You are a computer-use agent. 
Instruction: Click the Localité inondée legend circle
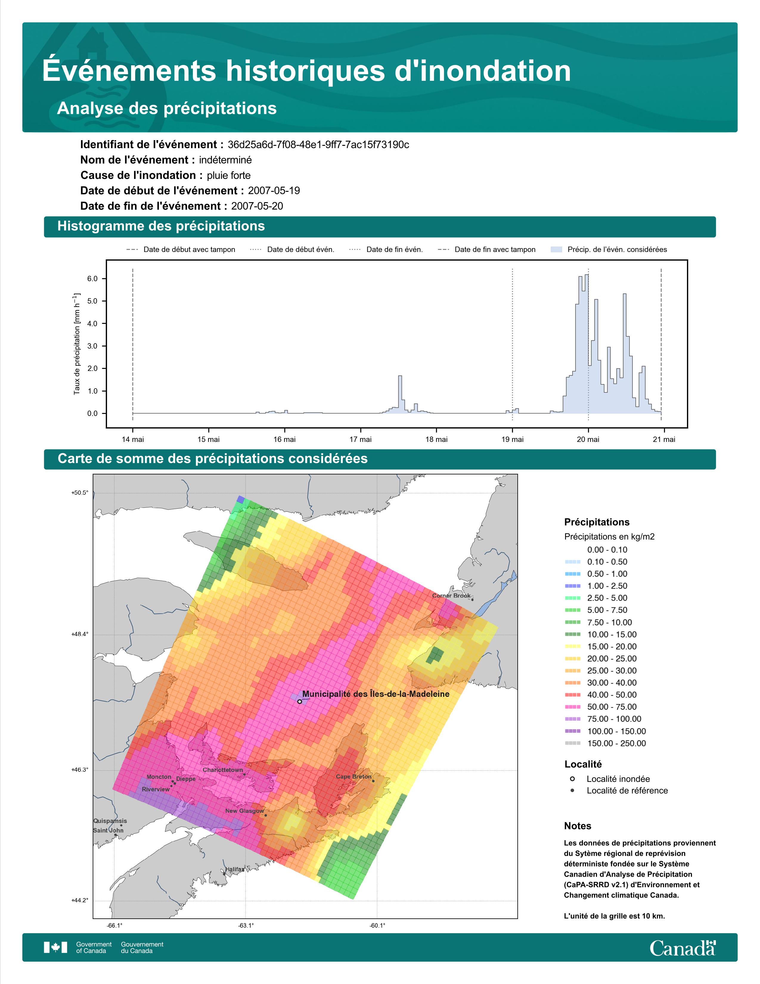(x=572, y=779)
